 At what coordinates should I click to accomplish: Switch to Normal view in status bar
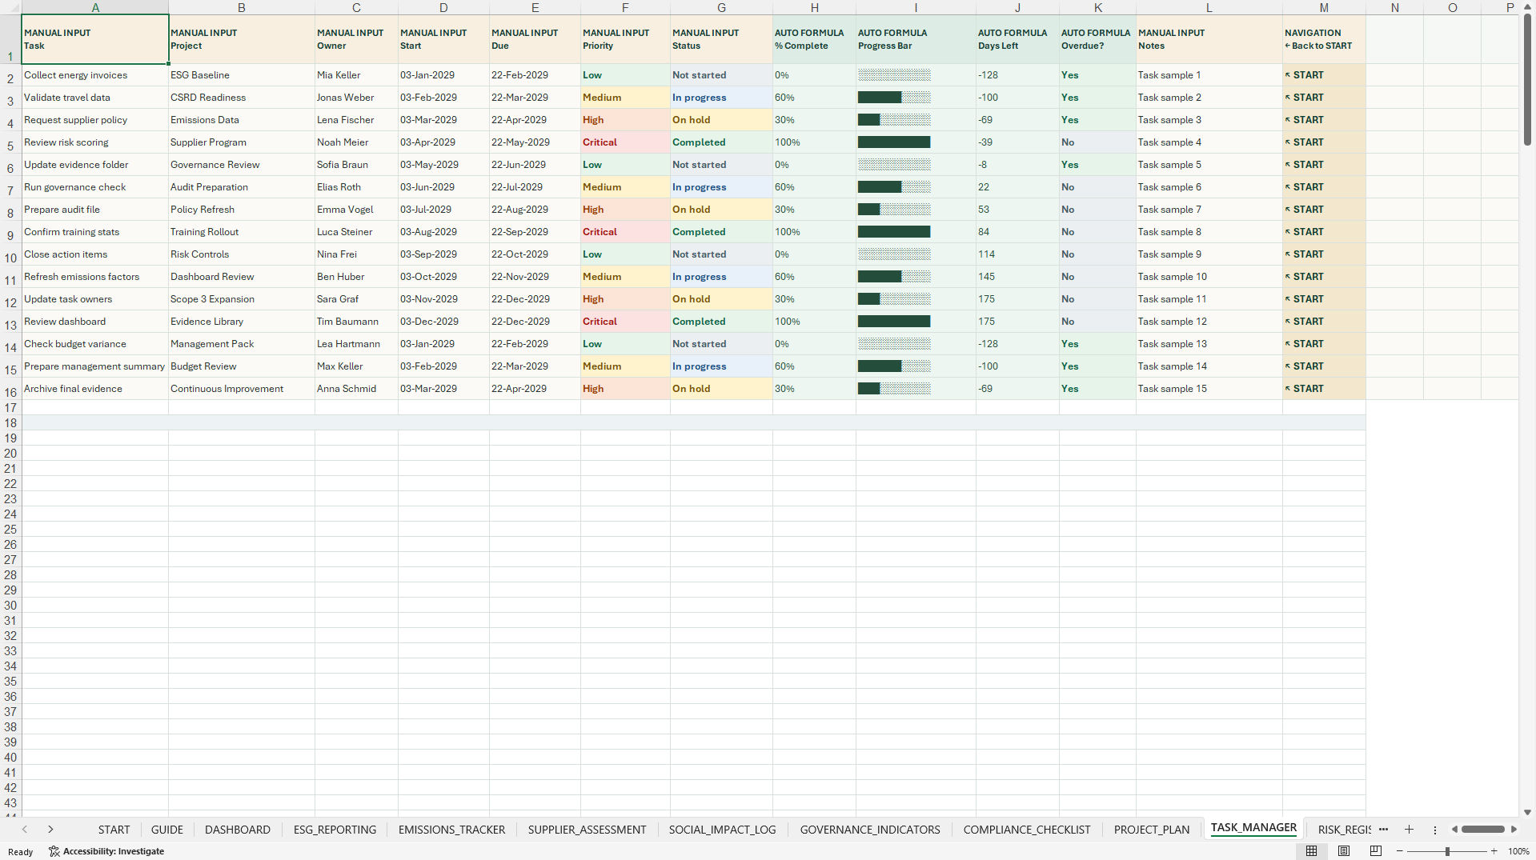point(1311,851)
